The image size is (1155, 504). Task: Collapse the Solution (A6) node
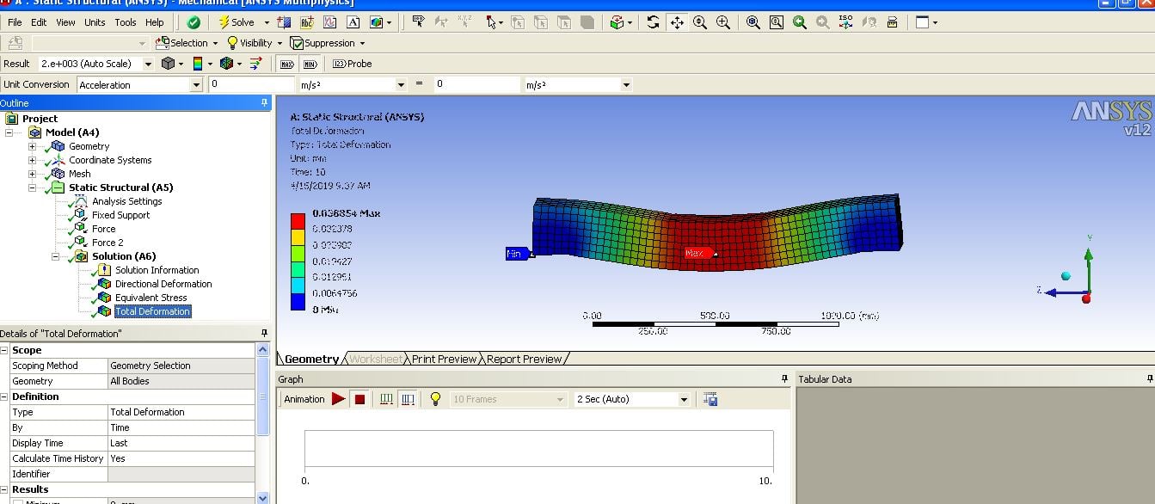click(56, 256)
